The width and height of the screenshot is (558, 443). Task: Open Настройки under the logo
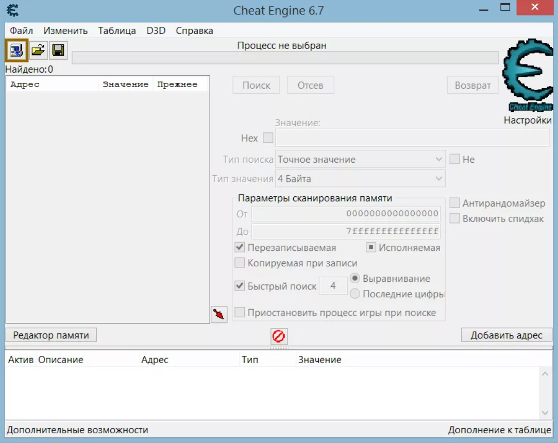[x=528, y=120]
